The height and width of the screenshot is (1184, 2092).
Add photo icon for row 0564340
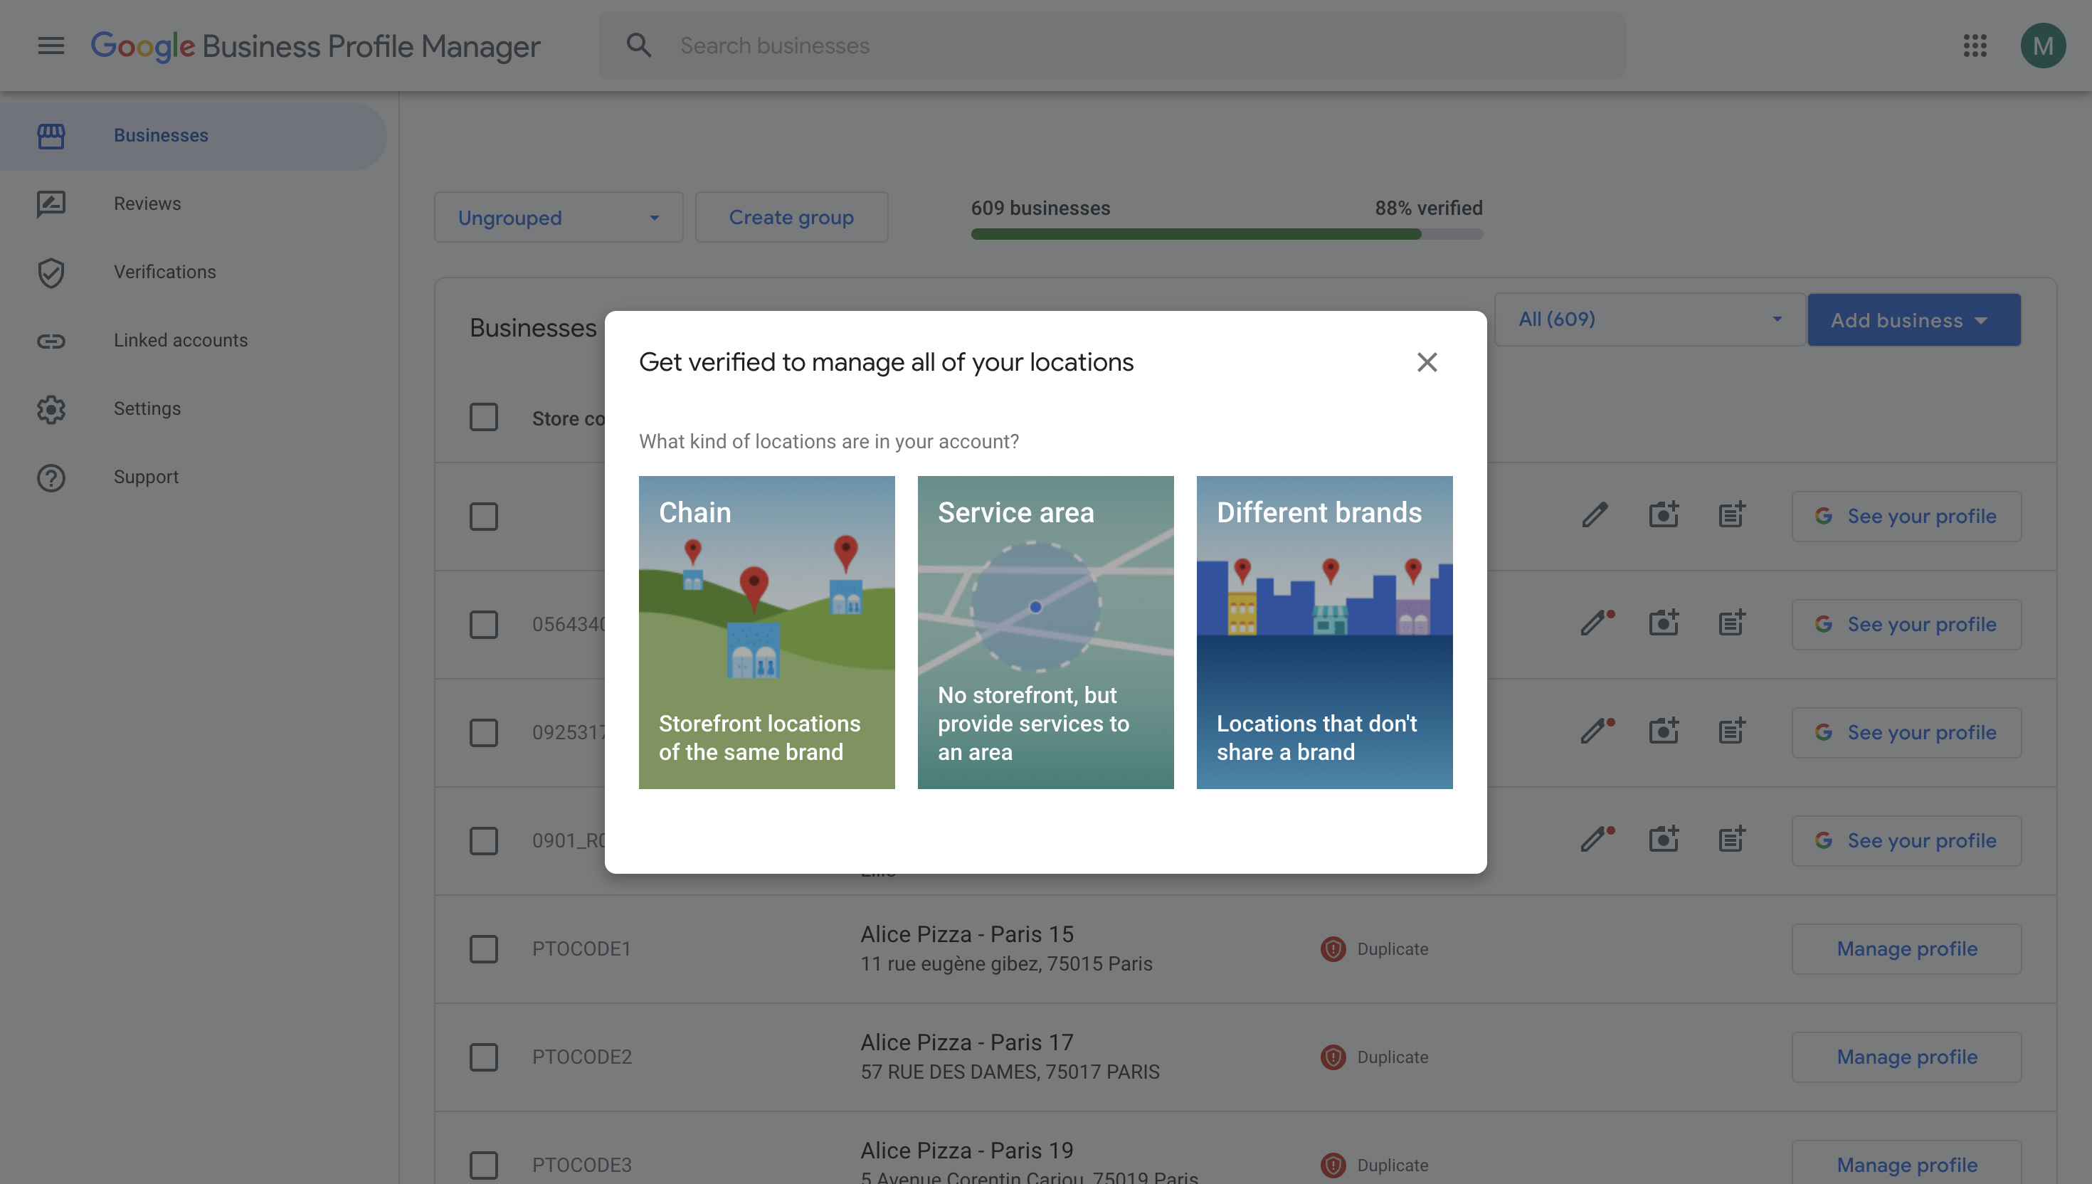(x=1664, y=623)
